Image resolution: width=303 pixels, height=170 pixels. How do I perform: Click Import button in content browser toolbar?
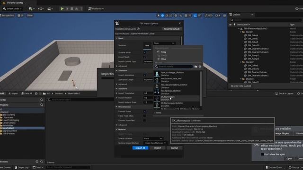[13, 93]
